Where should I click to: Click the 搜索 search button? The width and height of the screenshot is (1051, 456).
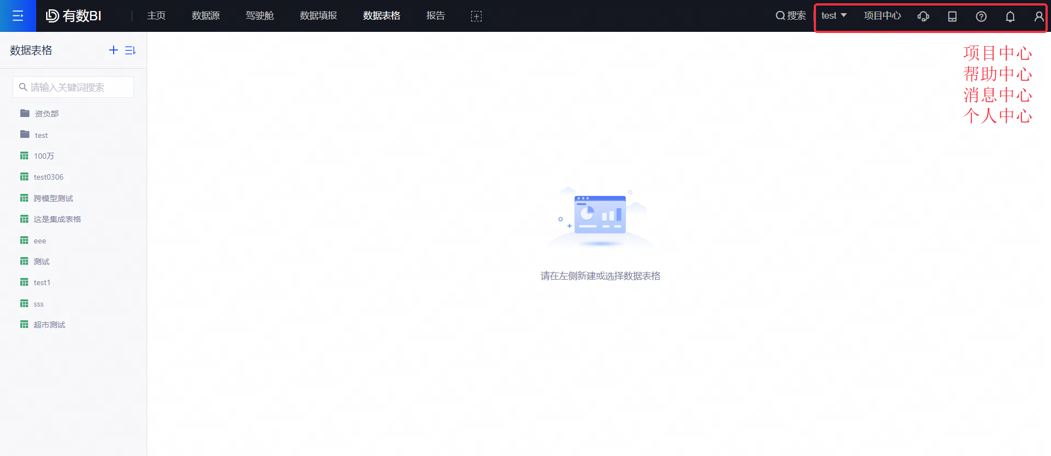[x=791, y=16]
